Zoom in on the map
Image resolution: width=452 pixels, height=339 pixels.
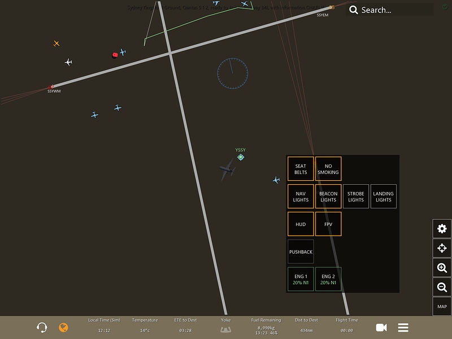(x=442, y=268)
